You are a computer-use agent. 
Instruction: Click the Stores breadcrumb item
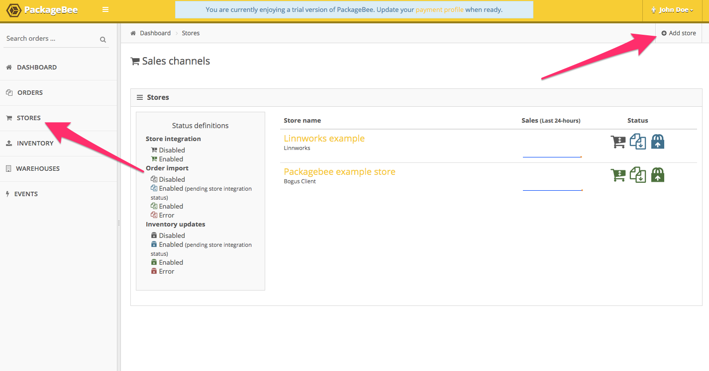pyautogui.click(x=191, y=33)
